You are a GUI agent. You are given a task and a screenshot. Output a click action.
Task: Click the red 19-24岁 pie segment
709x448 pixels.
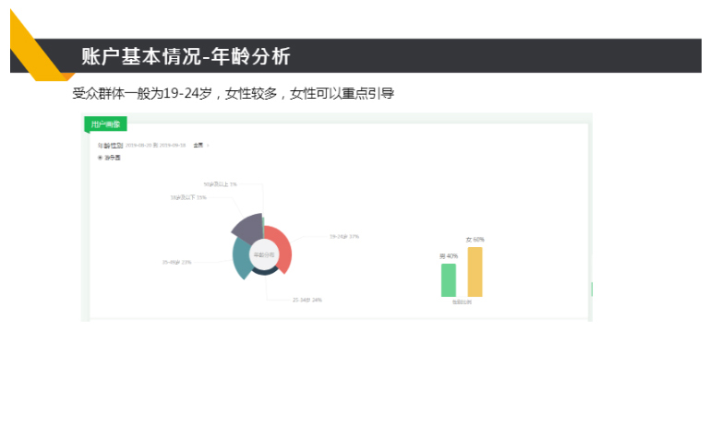(282, 249)
